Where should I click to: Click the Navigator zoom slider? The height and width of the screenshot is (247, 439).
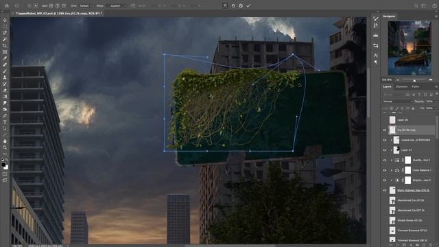[414, 80]
